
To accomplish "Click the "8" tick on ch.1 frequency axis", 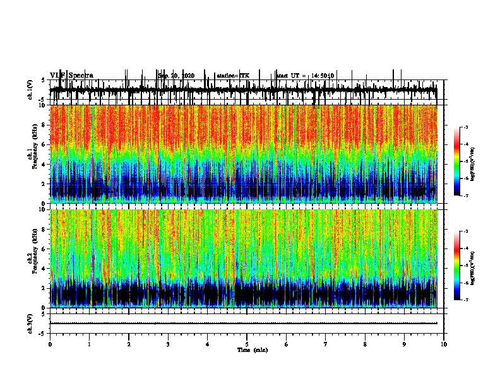I will (x=44, y=125).
